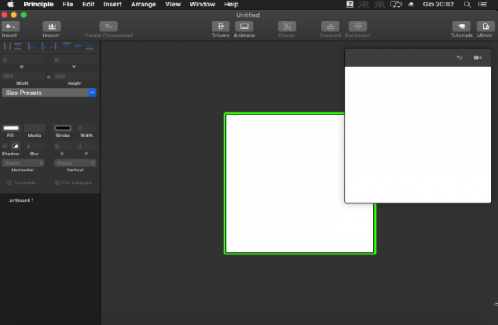Click the Y position field
This screenshot has width=498, height=325.
point(75,59)
